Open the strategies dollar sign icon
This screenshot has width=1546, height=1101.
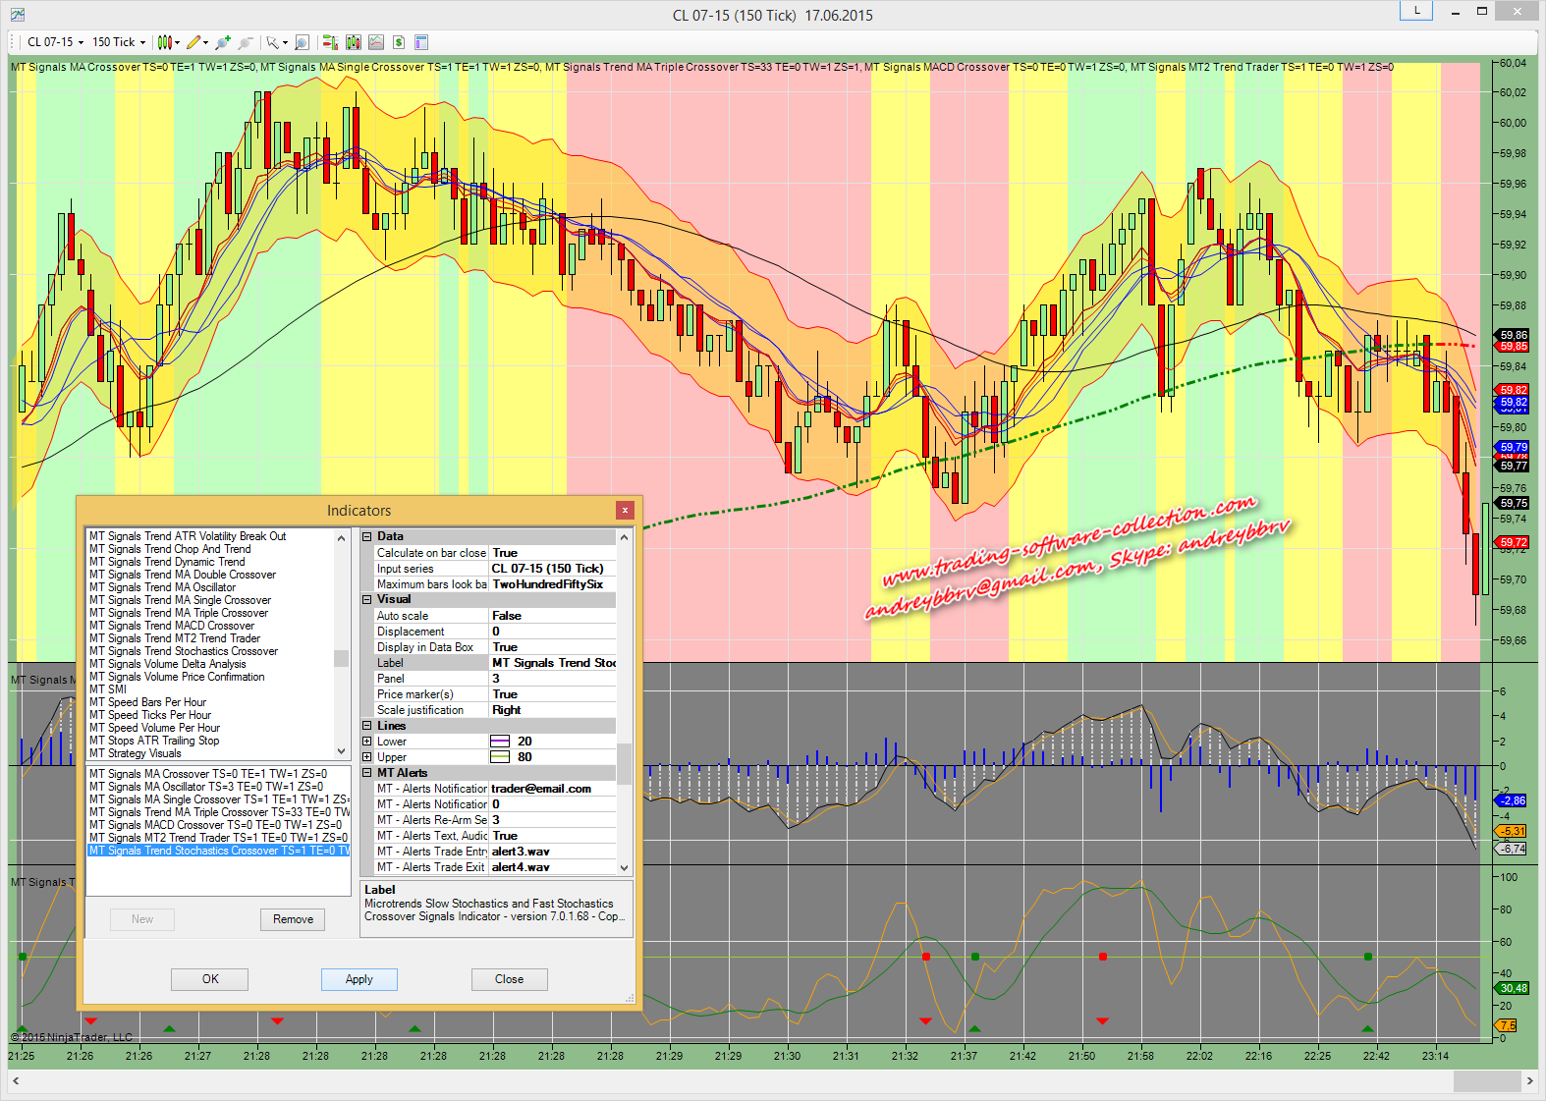coord(399,42)
